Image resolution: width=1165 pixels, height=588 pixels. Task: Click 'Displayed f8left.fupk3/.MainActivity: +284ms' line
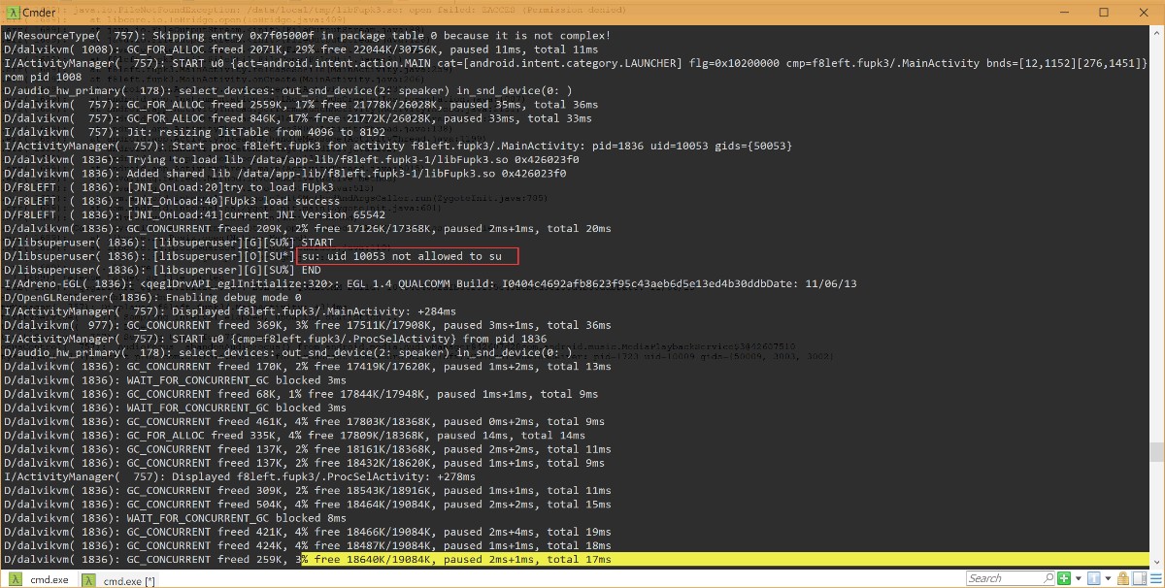pyautogui.click(x=229, y=311)
